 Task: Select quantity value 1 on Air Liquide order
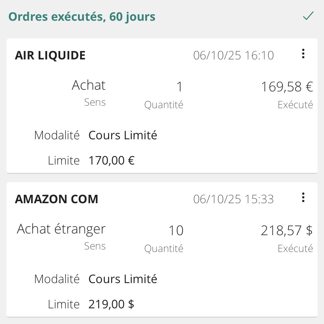[179, 87]
